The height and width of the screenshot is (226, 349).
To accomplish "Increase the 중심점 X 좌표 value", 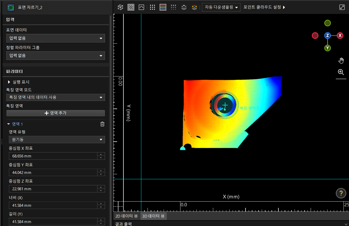I will click(x=101, y=154).
